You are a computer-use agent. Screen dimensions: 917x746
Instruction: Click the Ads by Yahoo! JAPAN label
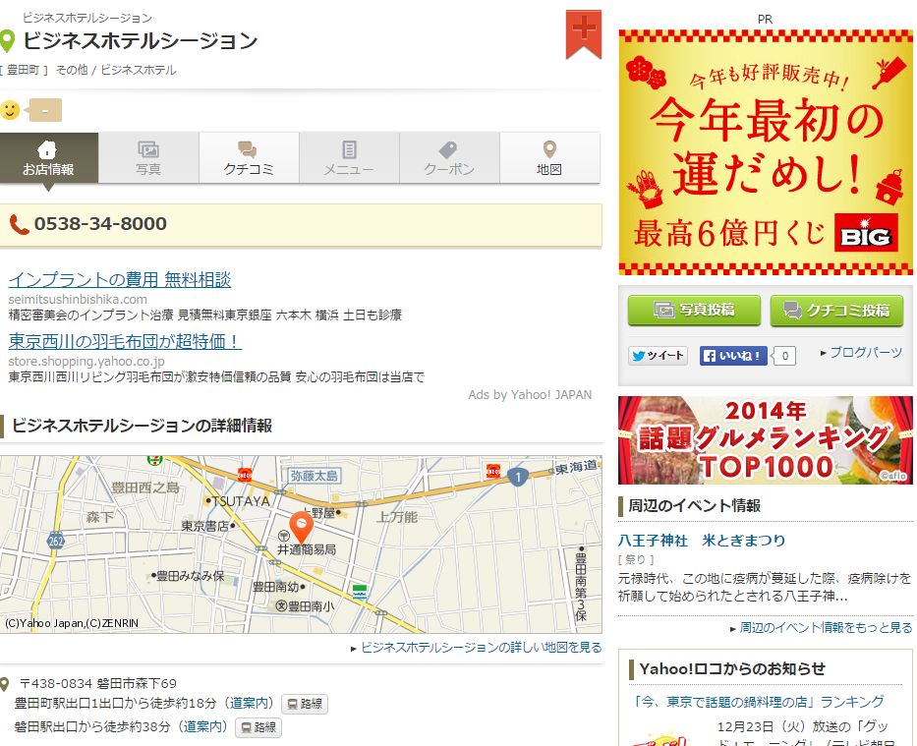tap(530, 395)
